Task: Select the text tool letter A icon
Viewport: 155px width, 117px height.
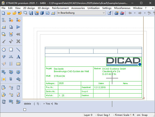Action: pyautogui.click(x=18, y=56)
